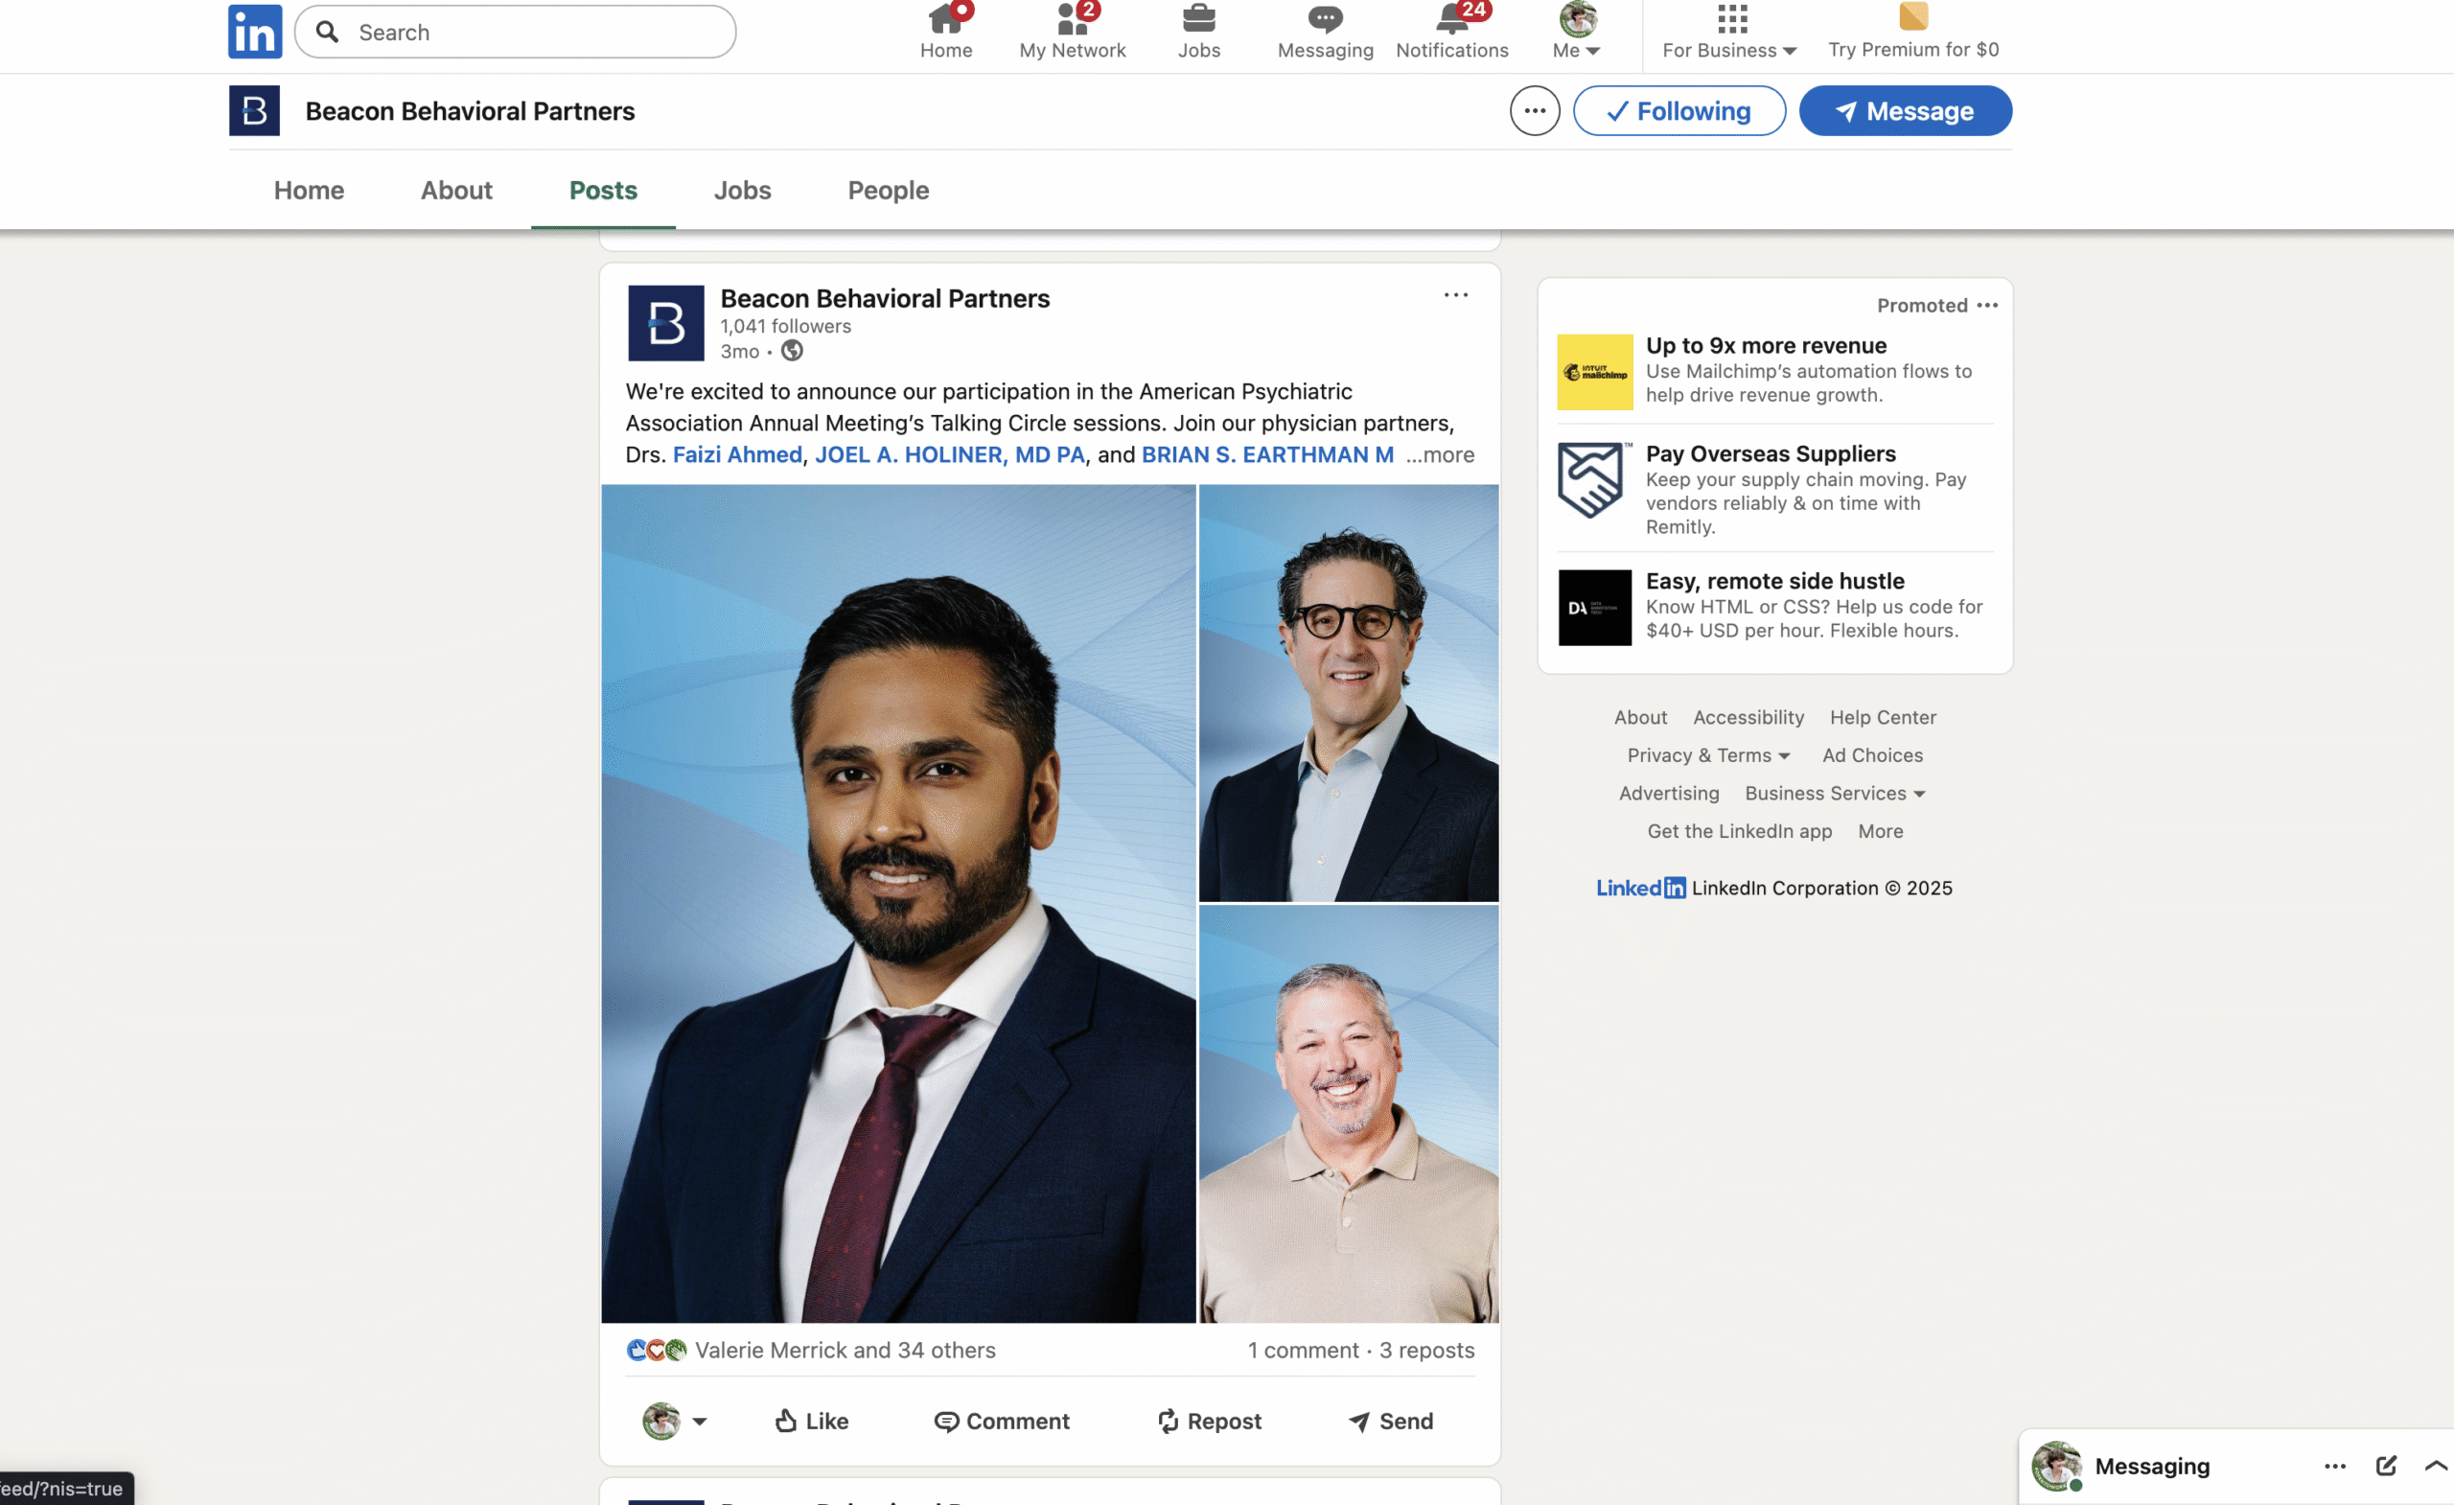
Task: Click the Comment button on the post
Action: [x=1001, y=1422]
